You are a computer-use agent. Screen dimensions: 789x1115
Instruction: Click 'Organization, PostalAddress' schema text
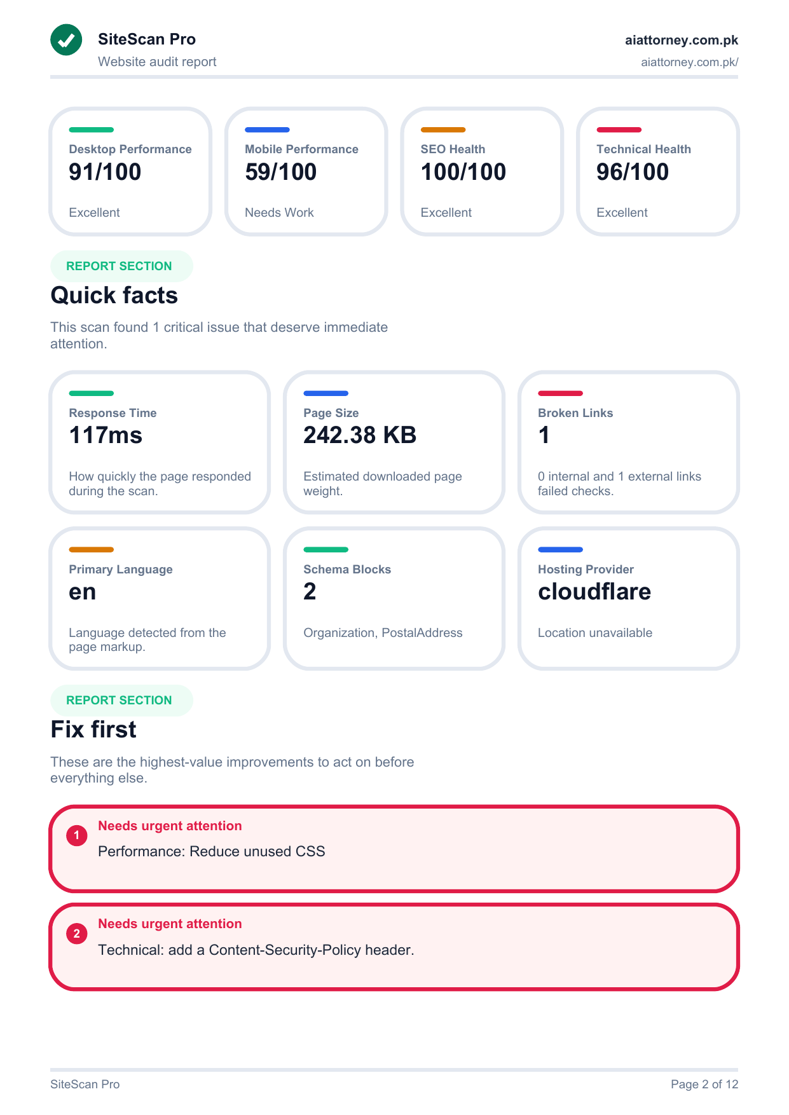click(x=383, y=633)
